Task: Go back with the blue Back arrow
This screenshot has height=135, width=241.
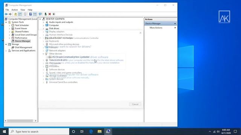Action: [x=6, y=14]
